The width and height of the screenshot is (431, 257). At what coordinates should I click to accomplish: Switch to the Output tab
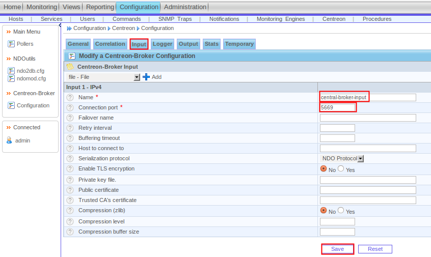188,44
